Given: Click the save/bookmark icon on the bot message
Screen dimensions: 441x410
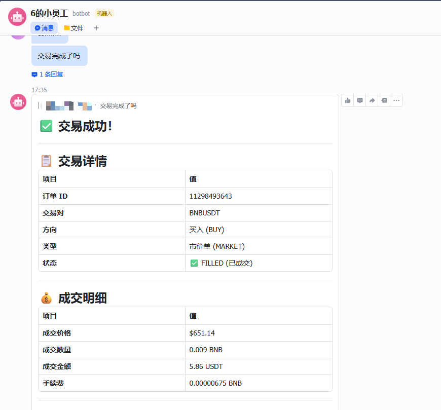Looking at the screenshot, I should (384, 100).
